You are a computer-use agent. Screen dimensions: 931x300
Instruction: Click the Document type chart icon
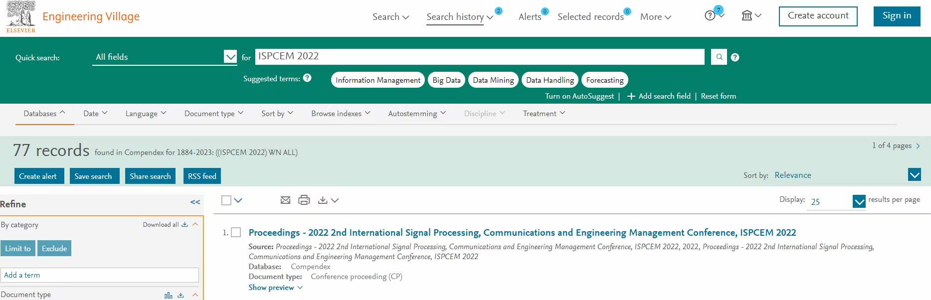(x=169, y=295)
